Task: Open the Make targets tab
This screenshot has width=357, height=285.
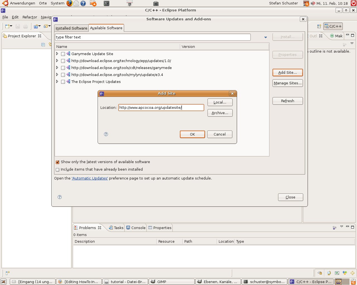Action: tap(336, 36)
